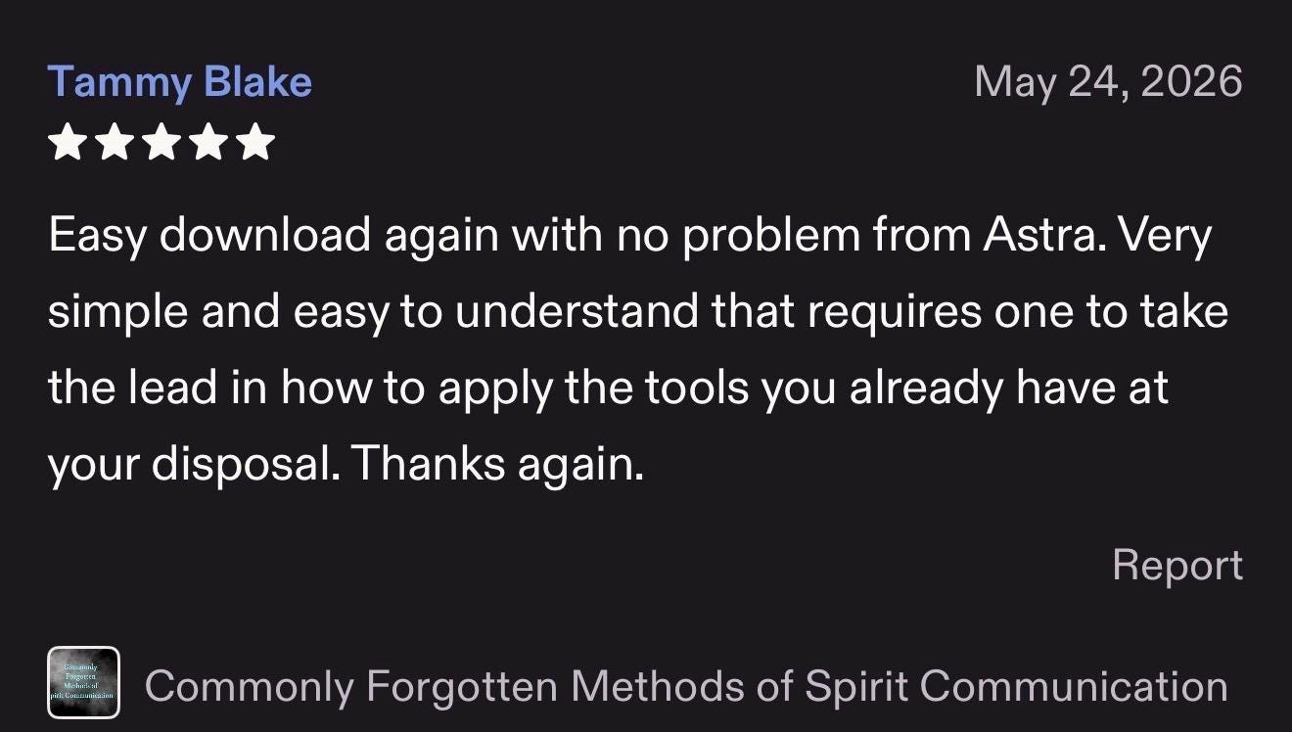The image size is (1292, 732).
Task: Open reviewer Tammy Blake's profile name
Action: tap(180, 81)
